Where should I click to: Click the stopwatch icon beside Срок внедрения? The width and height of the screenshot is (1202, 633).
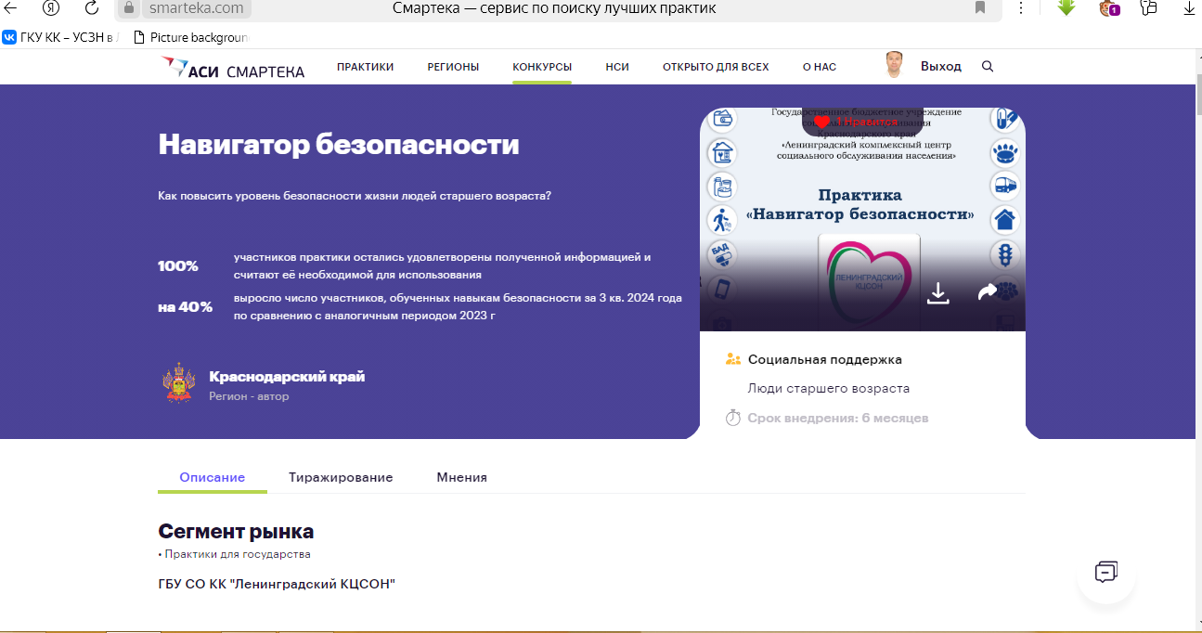click(x=732, y=418)
